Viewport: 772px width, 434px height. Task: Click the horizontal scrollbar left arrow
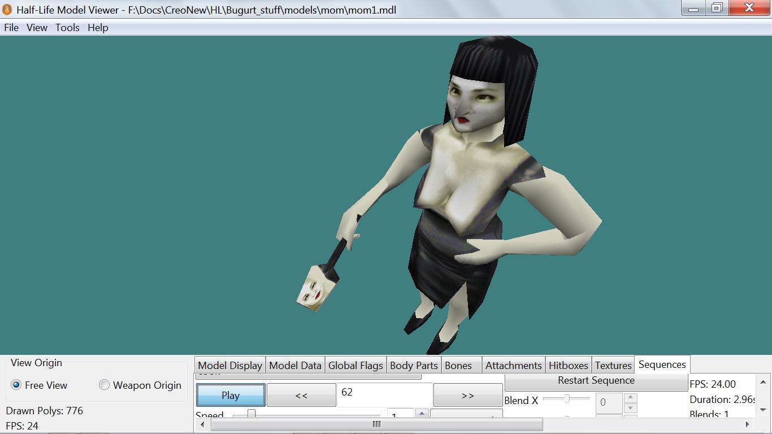pos(203,424)
